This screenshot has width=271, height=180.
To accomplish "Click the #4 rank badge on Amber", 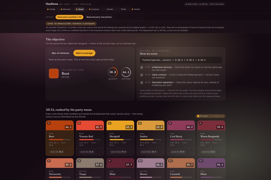I will point(140,123).
